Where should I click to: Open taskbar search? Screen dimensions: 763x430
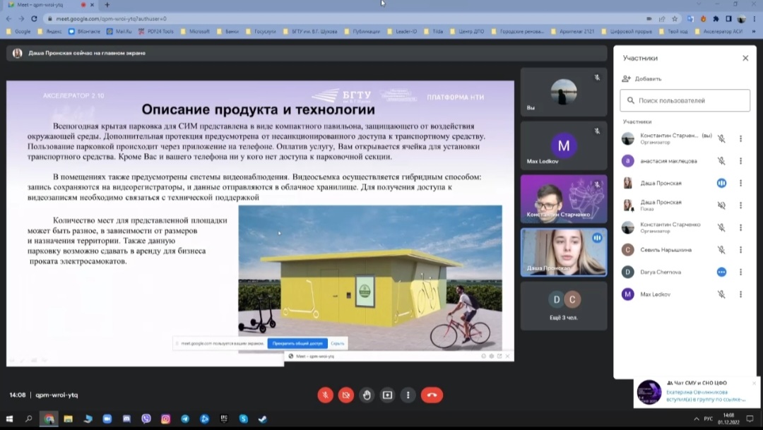tap(29, 419)
